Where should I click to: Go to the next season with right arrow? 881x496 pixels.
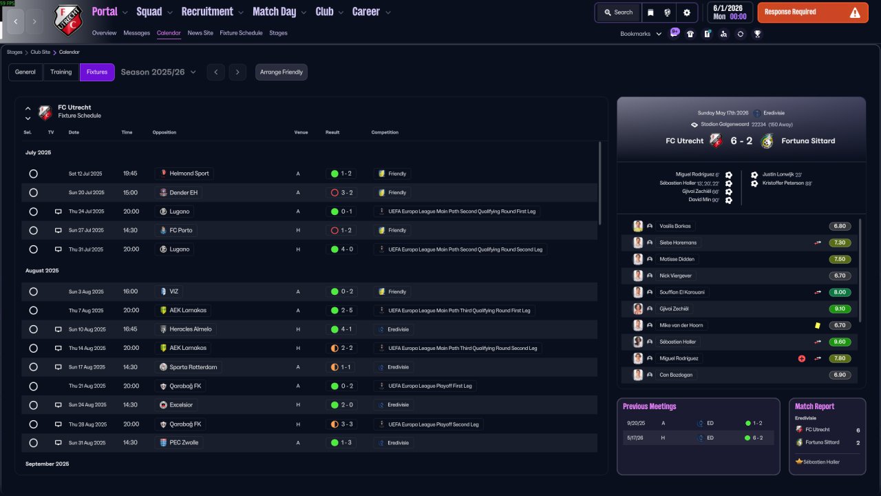tap(237, 72)
